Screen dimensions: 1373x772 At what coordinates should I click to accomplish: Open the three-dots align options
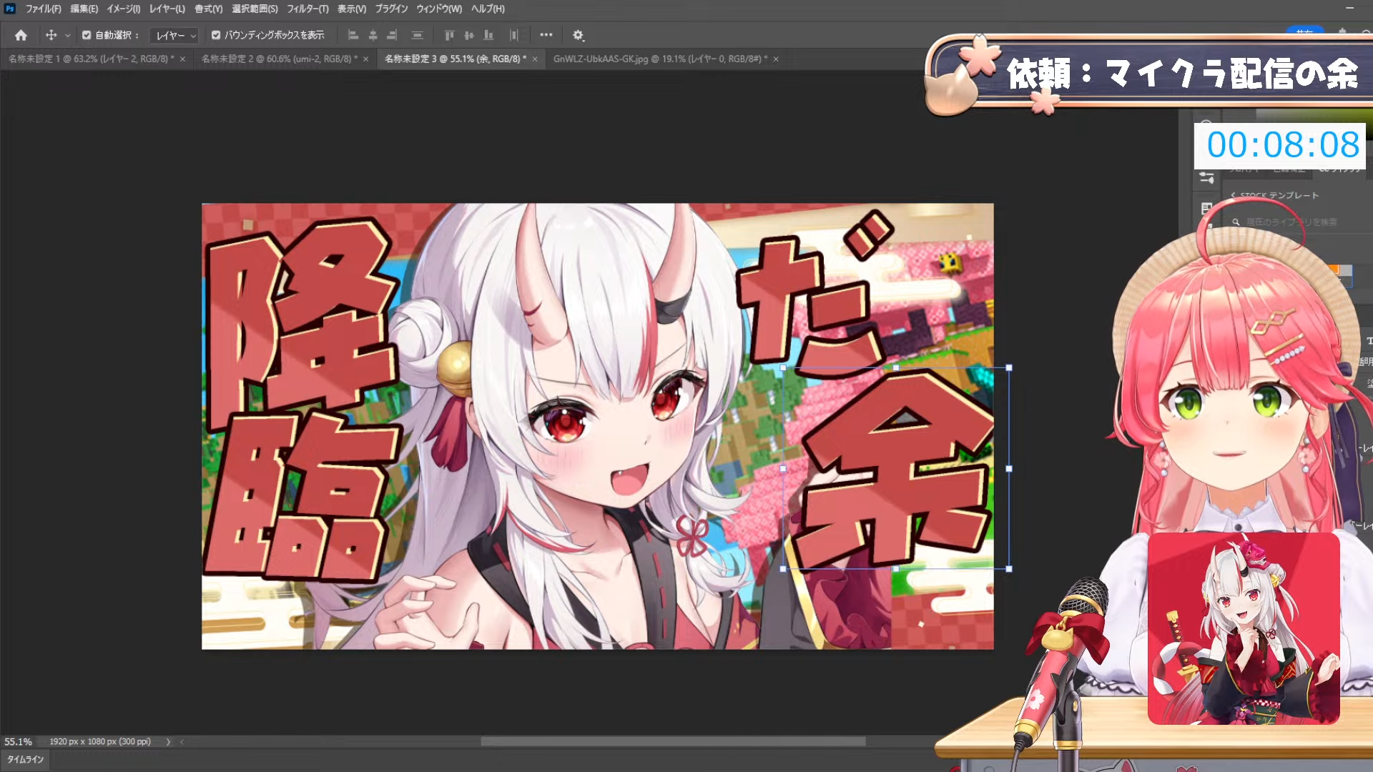(546, 34)
